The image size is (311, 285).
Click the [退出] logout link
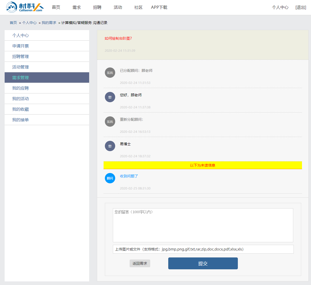pyautogui.click(x=301, y=7)
